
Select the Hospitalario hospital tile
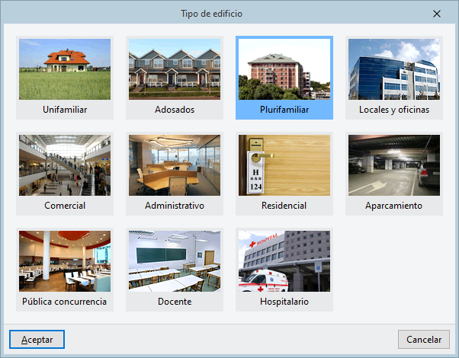pyautogui.click(x=284, y=270)
